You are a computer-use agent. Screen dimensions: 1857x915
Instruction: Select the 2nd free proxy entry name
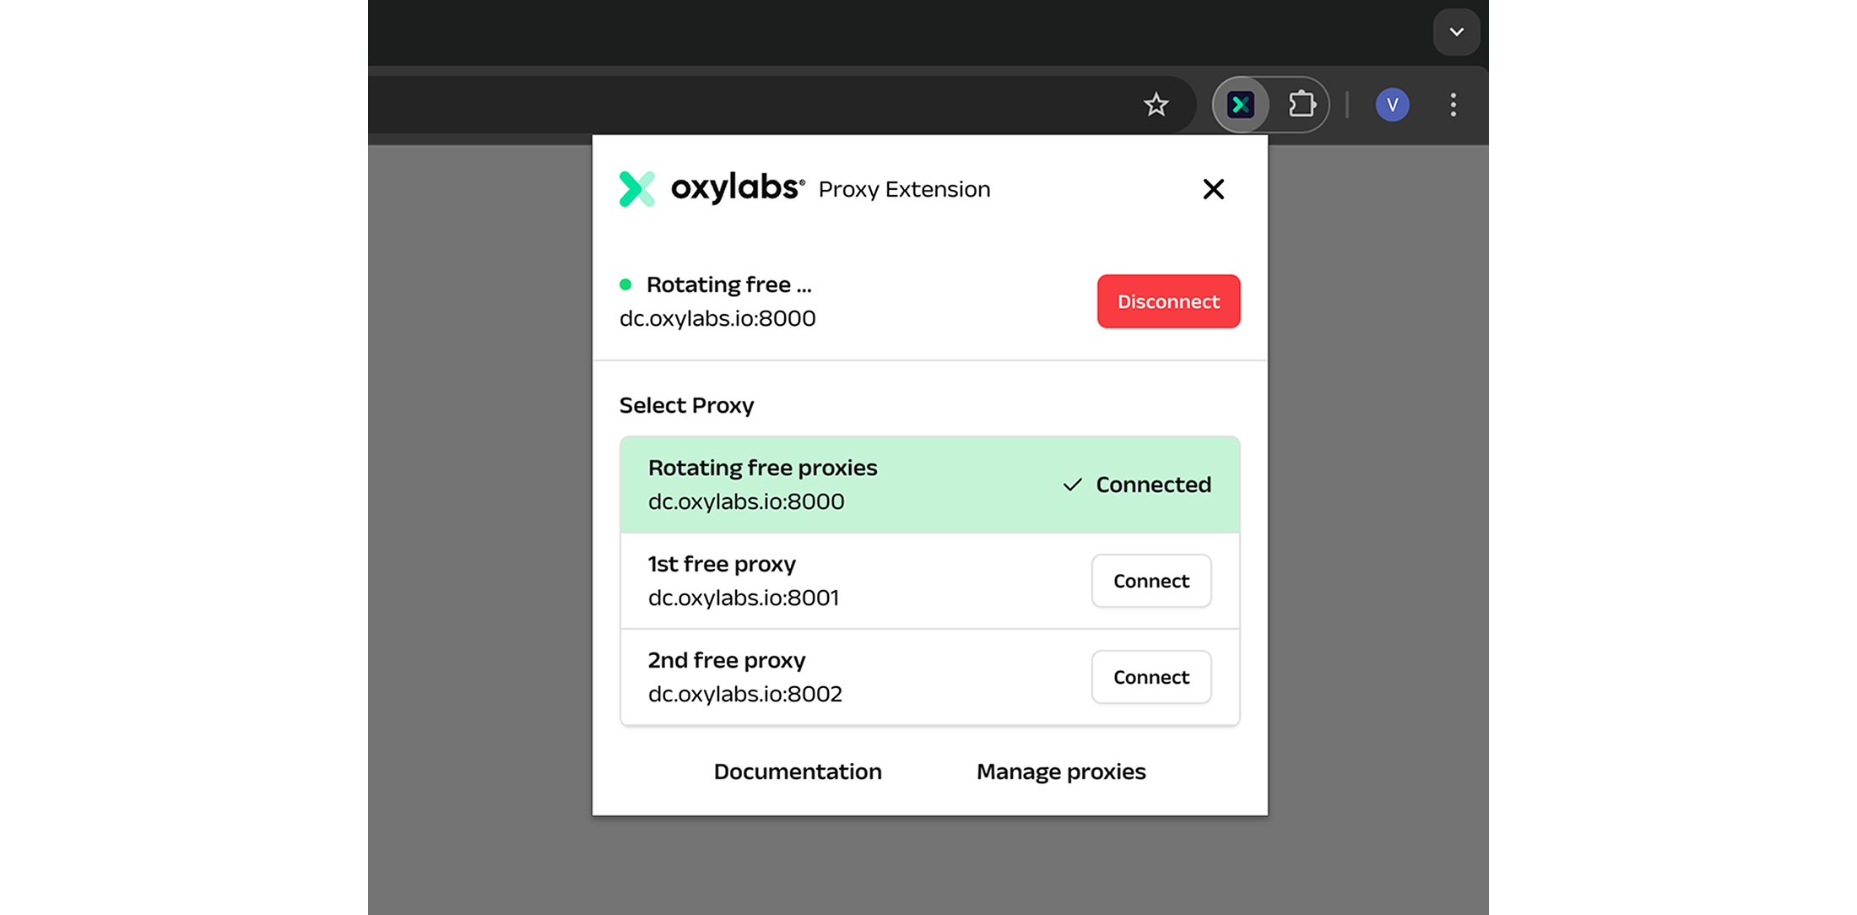tap(727, 660)
